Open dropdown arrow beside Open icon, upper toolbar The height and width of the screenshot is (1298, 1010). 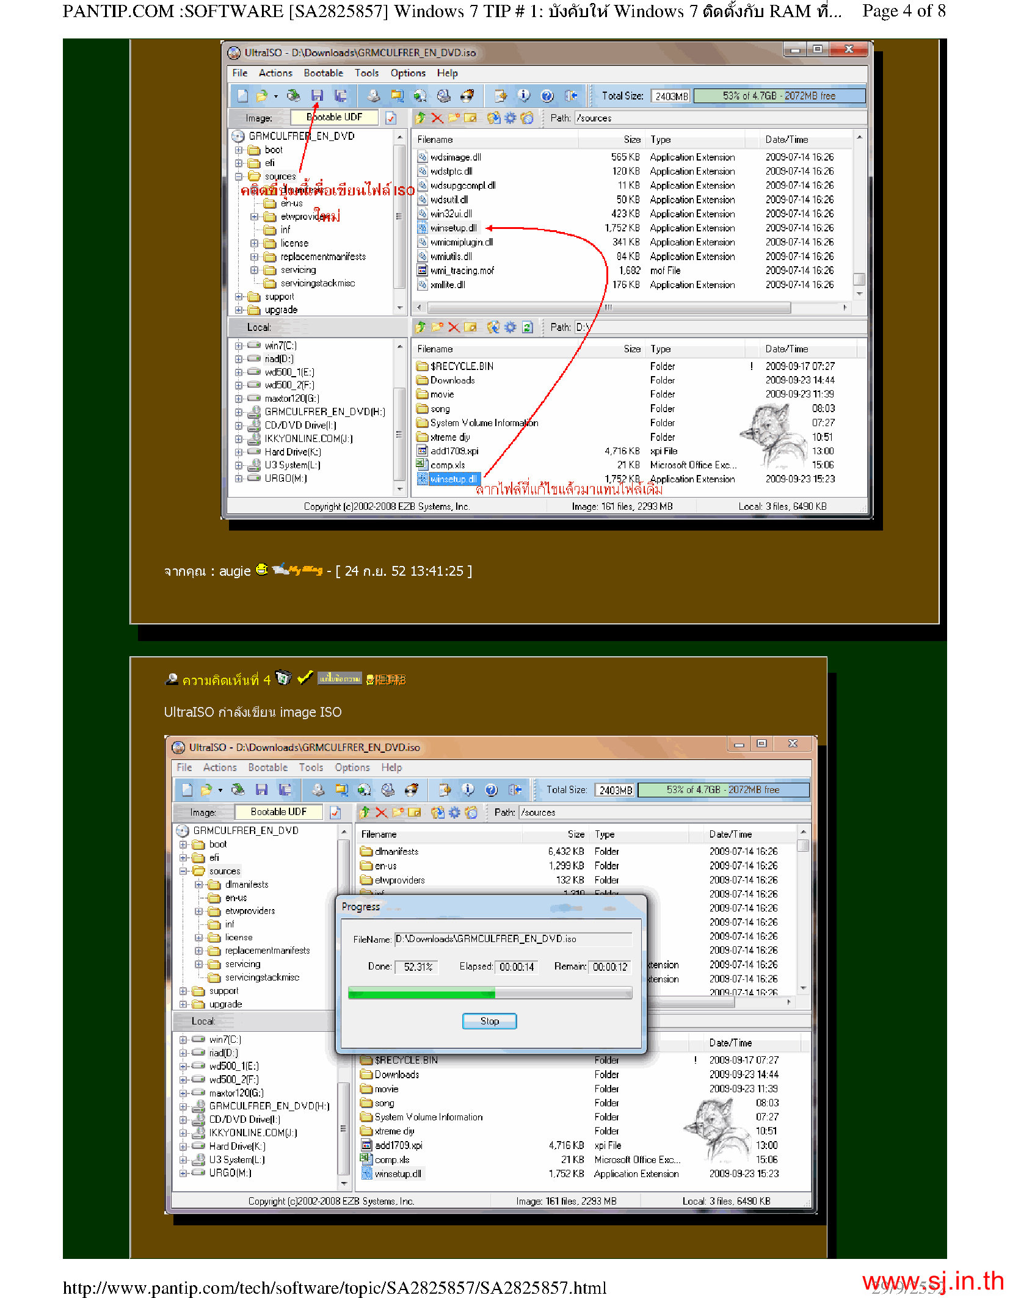click(275, 96)
